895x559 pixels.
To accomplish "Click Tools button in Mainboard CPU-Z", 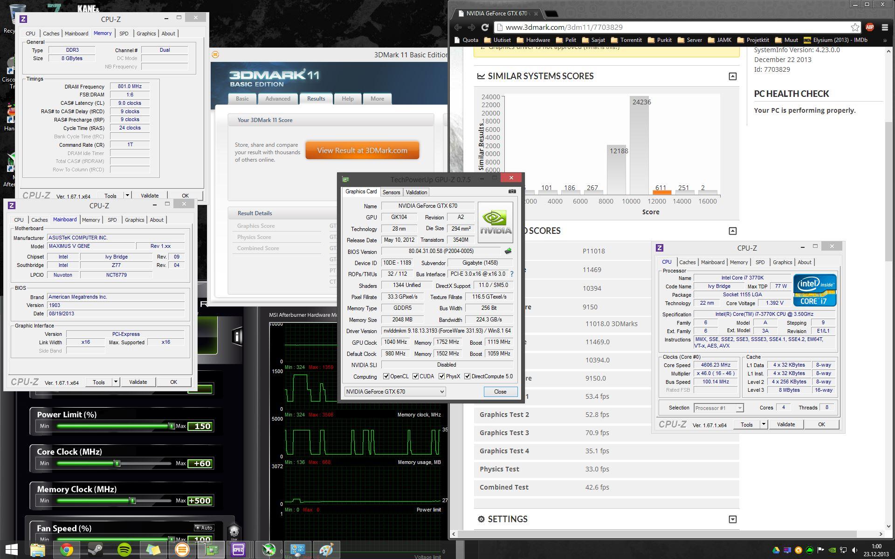I will (99, 382).
